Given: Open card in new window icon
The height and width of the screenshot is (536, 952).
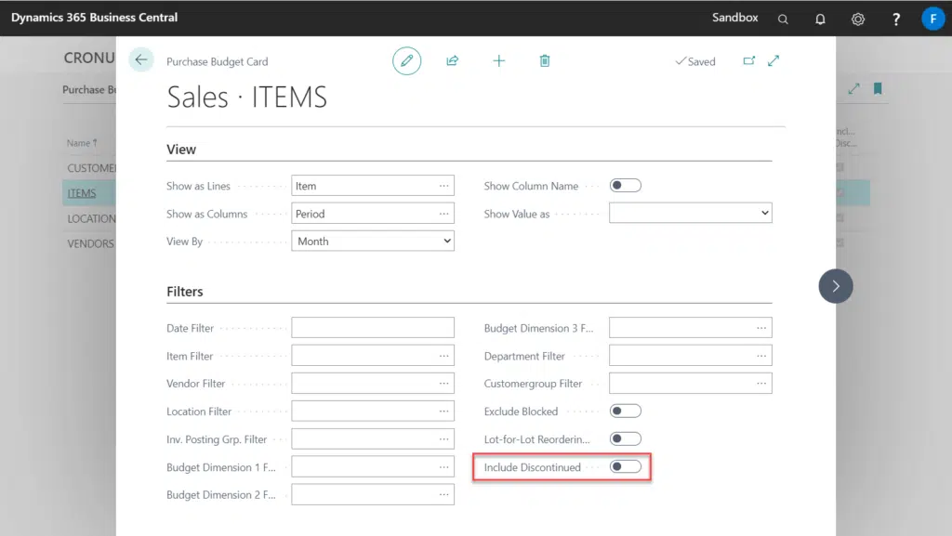Looking at the screenshot, I should (749, 61).
